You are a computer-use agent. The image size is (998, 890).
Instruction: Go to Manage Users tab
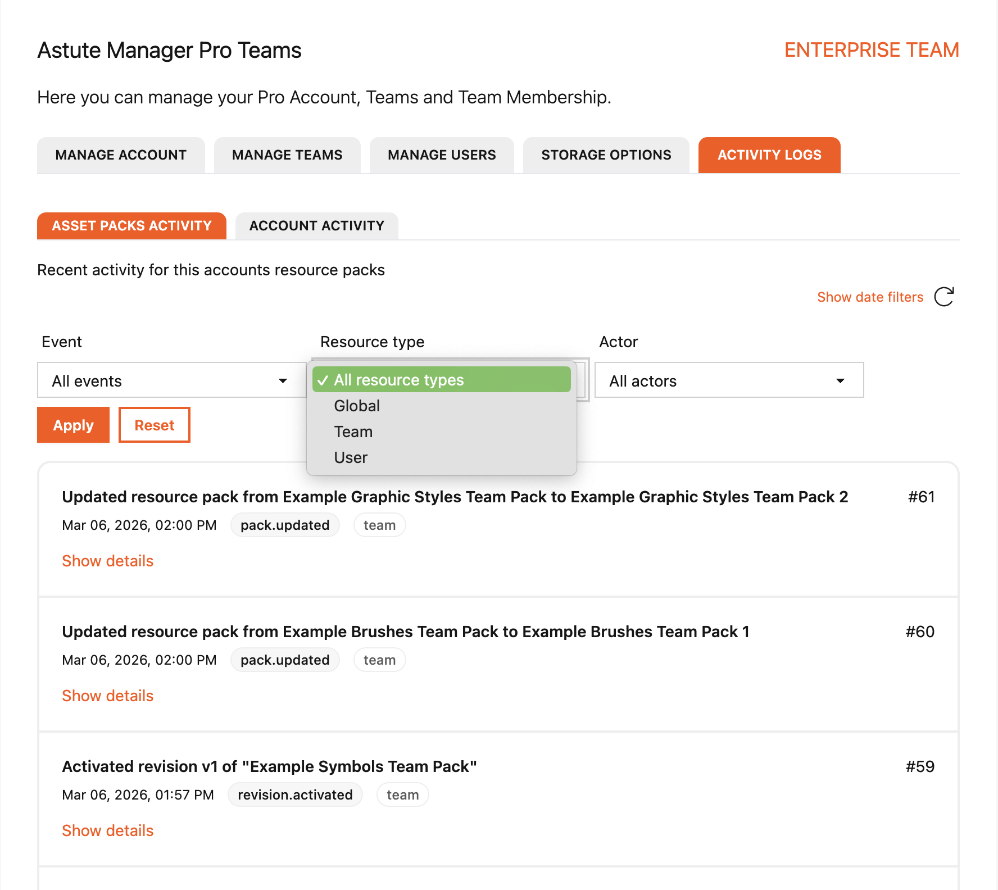(x=442, y=155)
